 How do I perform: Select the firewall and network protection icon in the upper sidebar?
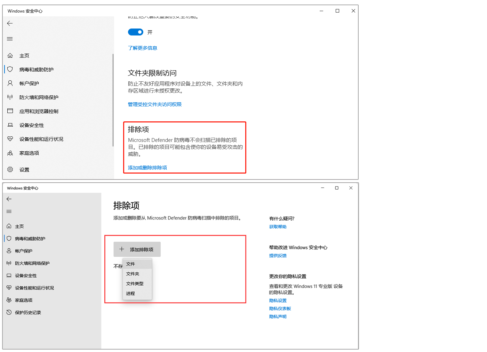point(10,97)
